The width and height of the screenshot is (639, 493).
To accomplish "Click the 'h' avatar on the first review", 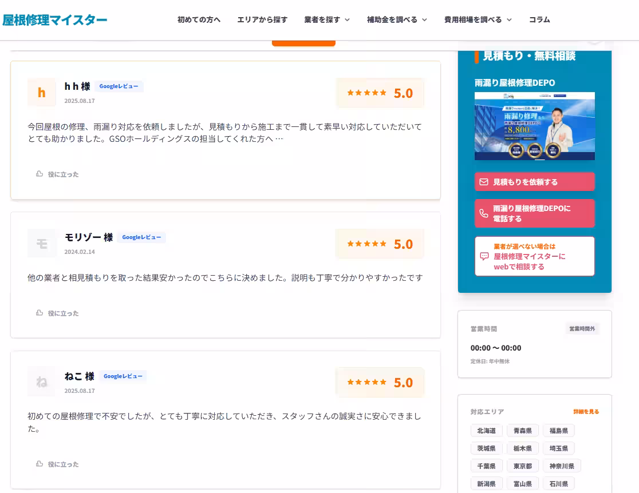I will [x=41, y=93].
